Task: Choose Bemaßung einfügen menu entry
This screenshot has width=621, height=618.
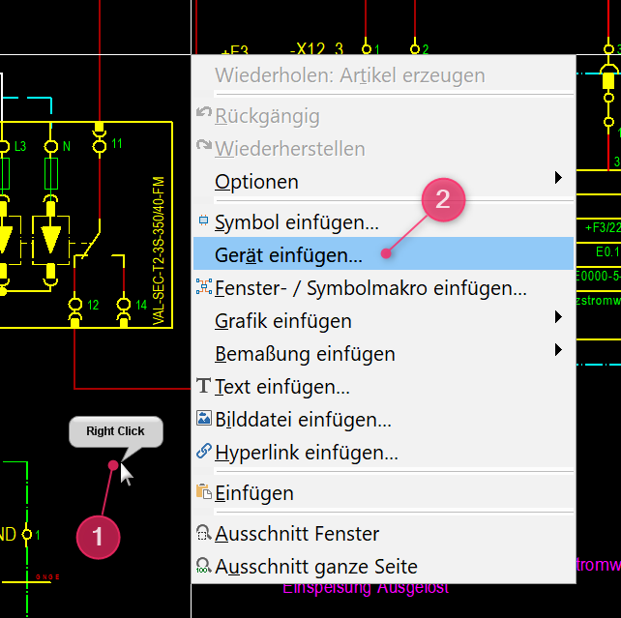Action: point(304,353)
